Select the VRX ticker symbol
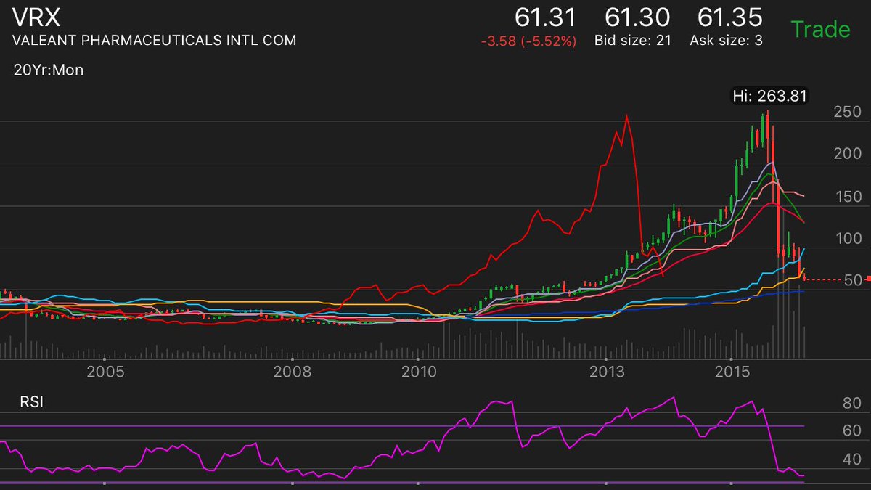The width and height of the screenshot is (871, 490). 36,19
